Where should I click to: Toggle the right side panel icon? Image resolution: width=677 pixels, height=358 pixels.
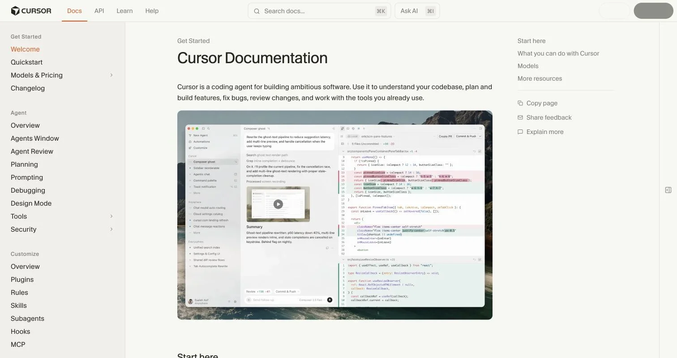[x=668, y=190]
